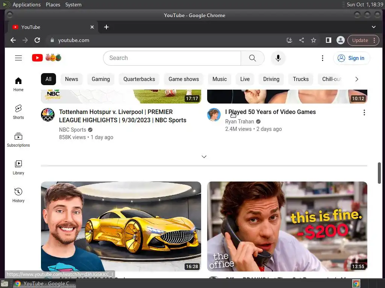The image size is (385, 288).
Task: Open the Places menu
Action: tap(53, 4)
